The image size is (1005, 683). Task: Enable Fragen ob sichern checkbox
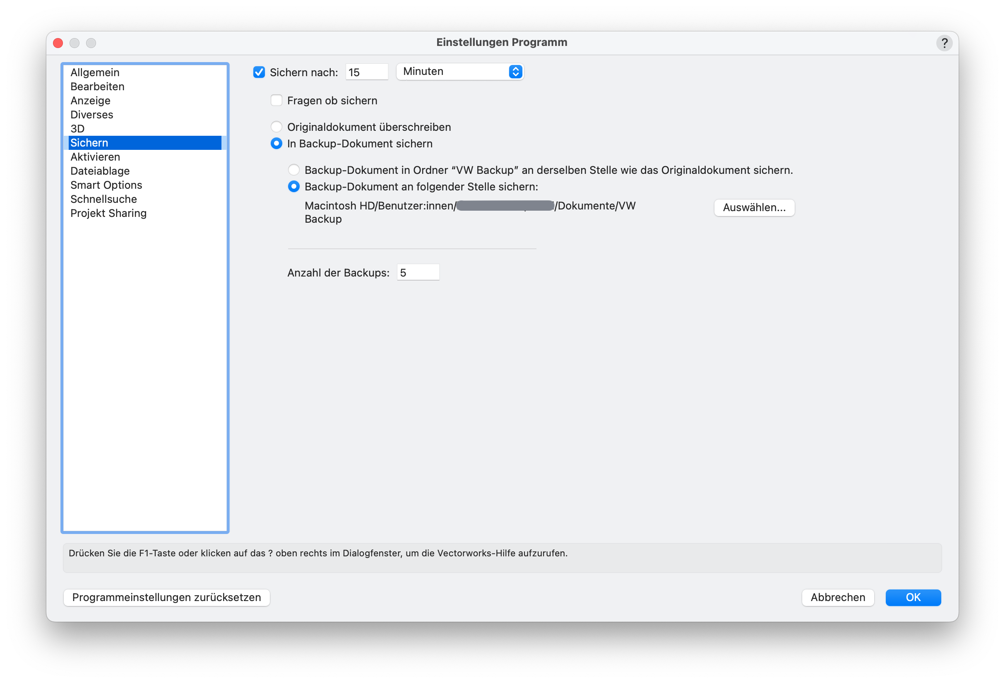click(276, 100)
